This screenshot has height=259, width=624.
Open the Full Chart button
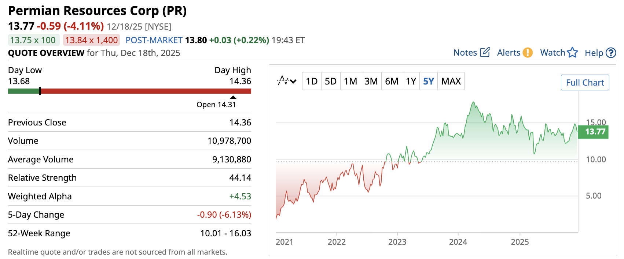click(585, 83)
